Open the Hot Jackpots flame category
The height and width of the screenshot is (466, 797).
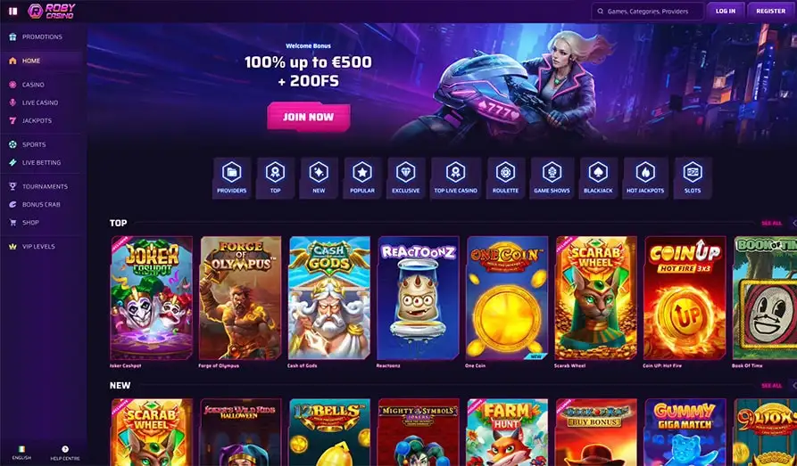[x=645, y=177]
